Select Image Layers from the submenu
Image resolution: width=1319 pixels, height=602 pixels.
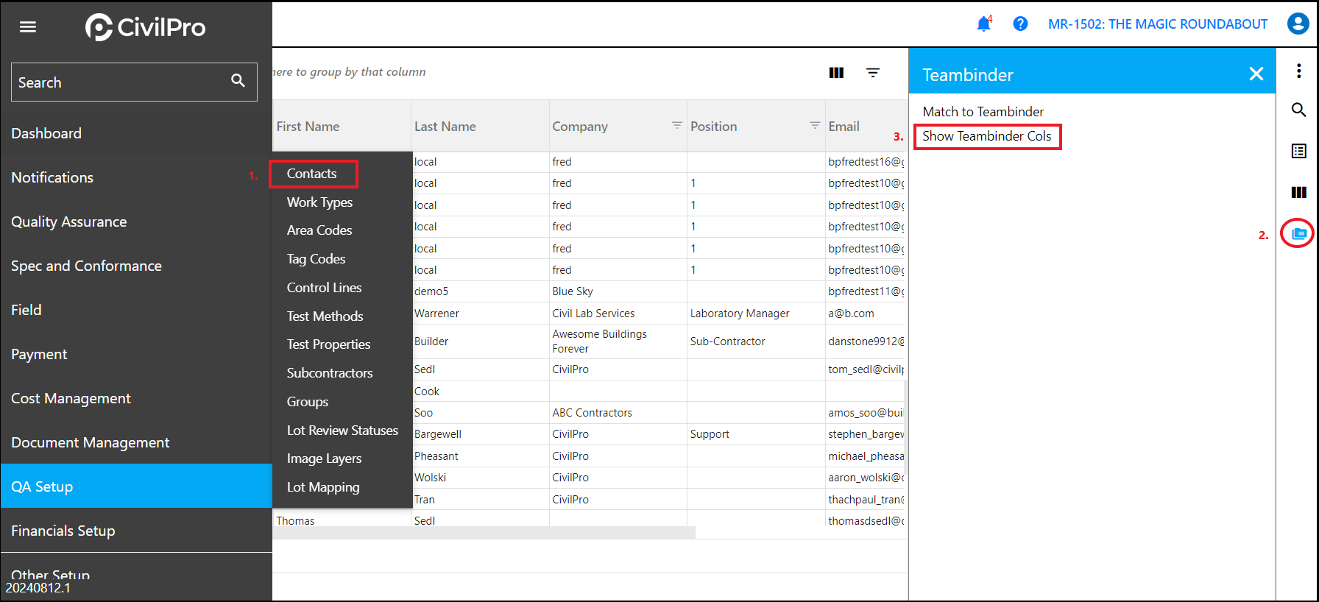click(324, 458)
